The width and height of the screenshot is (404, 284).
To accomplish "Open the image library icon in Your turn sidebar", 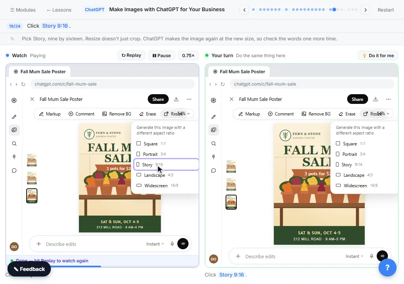I will pos(213,130).
